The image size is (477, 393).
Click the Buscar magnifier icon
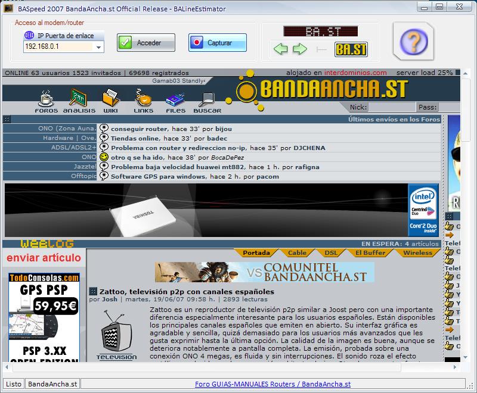click(x=208, y=99)
